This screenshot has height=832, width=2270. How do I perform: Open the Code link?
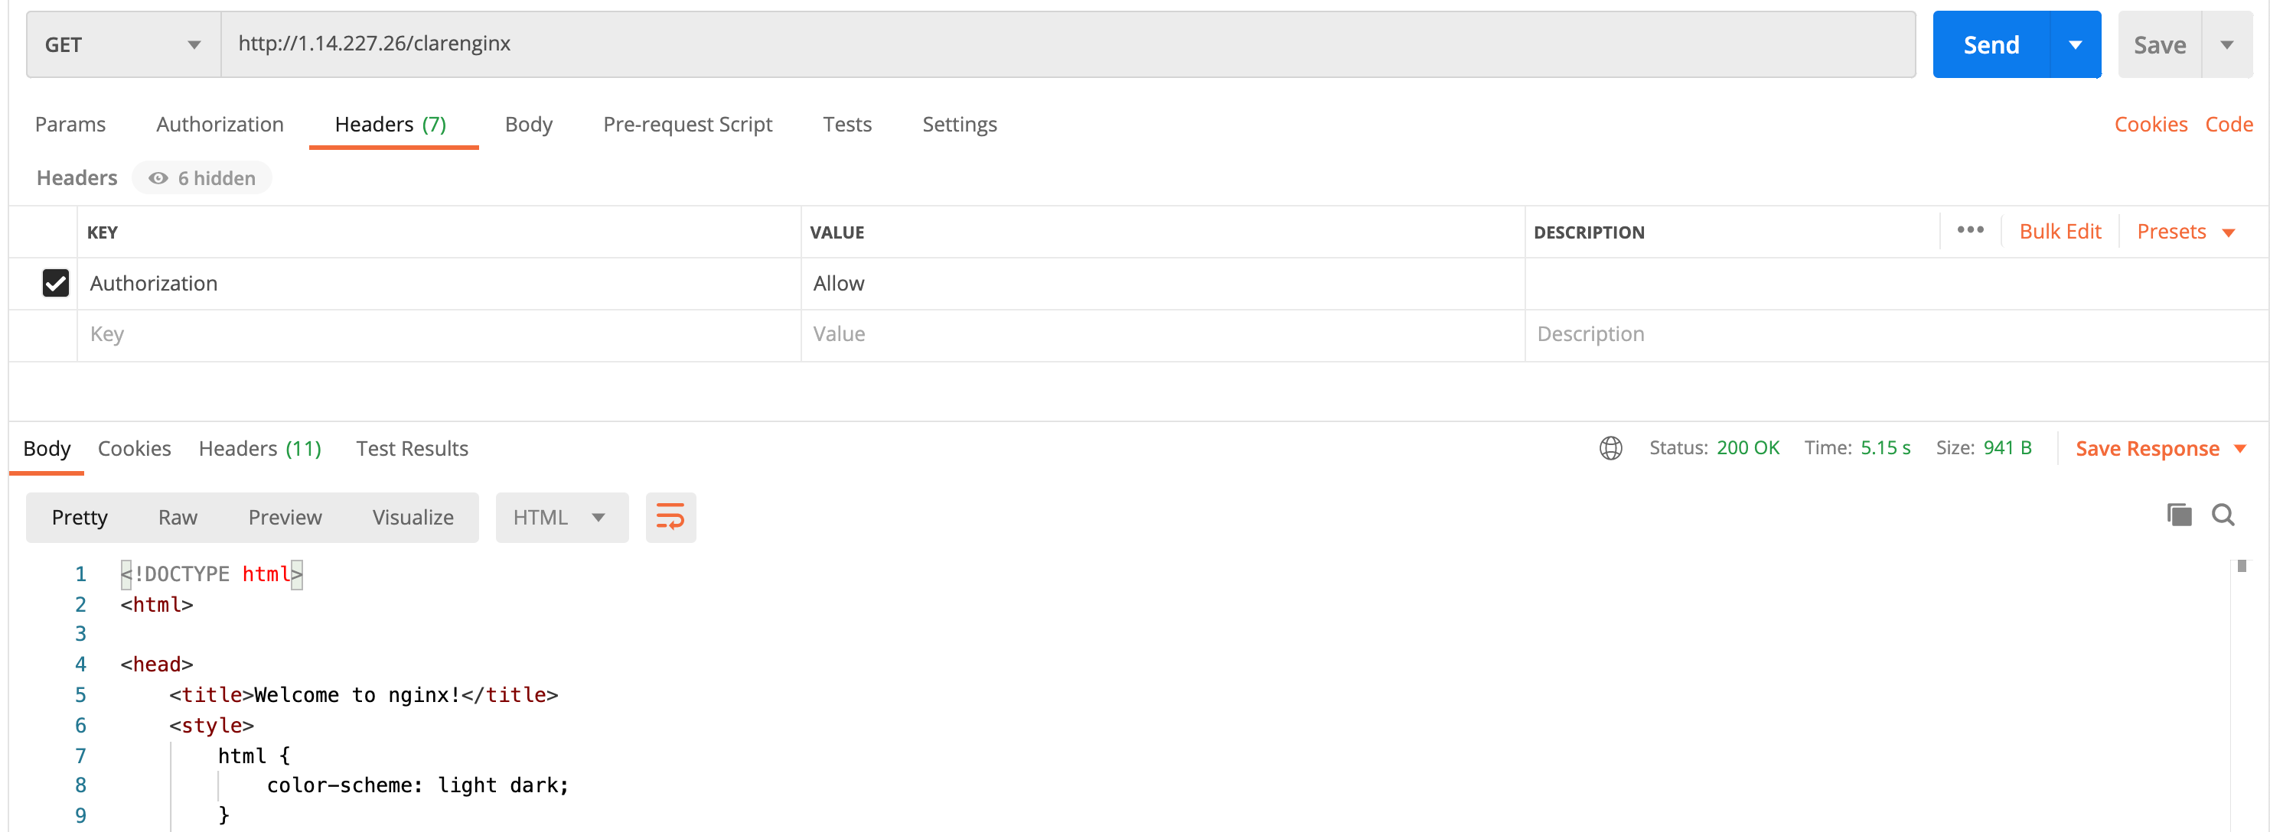(x=2228, y=124)
